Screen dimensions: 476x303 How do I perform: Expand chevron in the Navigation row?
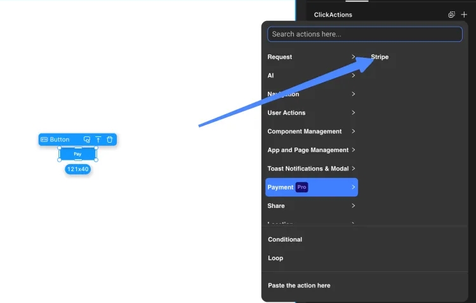(354, 94)
